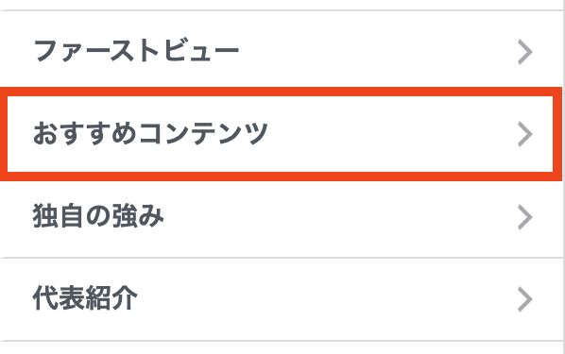Click the 代表紹介 text label
The image size is (565, 354).
85,298
